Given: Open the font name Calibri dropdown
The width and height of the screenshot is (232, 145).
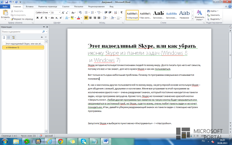Looking at the screenshot, I should [x=49, y=13].
